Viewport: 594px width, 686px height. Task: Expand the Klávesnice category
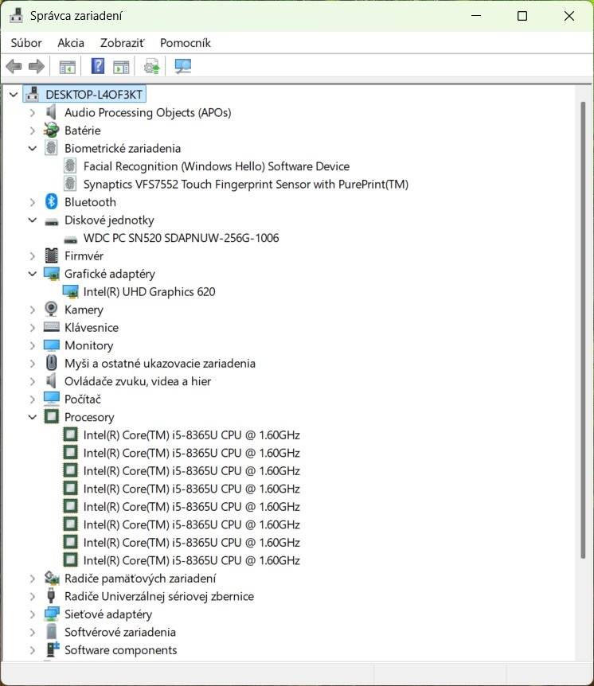(33, 328)
